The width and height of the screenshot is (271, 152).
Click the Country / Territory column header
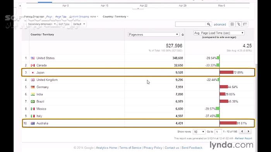[x=42, y=35]
